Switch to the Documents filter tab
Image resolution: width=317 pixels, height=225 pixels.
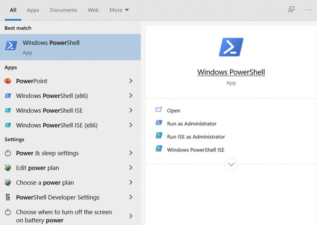63,10
